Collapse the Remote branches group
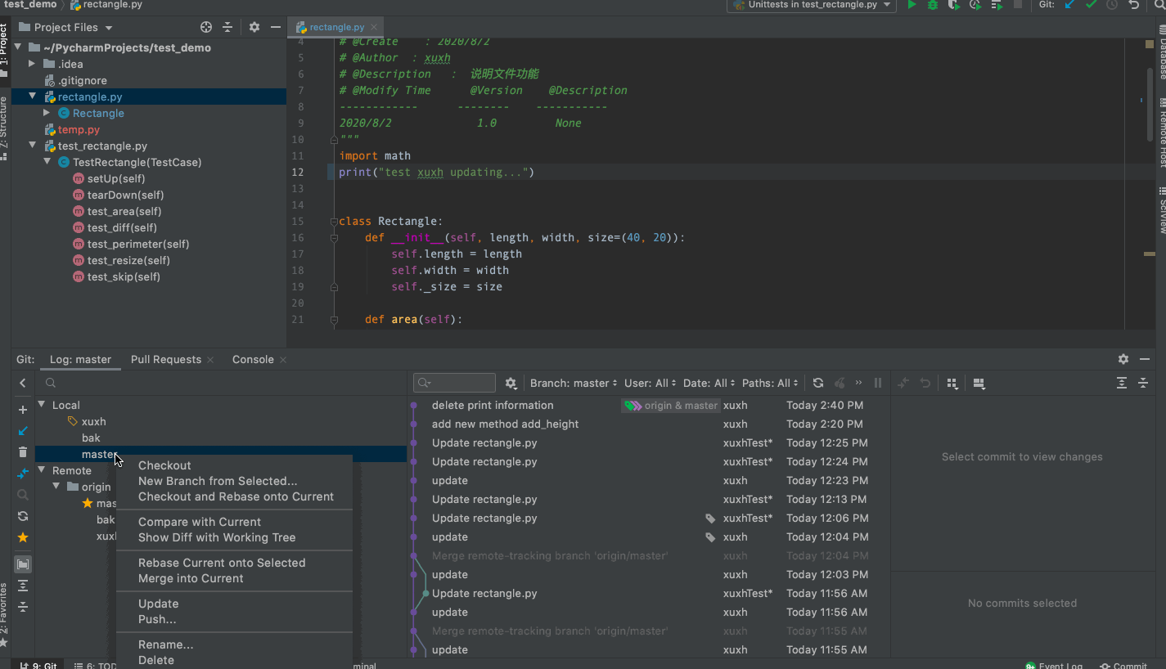This screenshot has height=669, width=1166. [x=43, y=470]
